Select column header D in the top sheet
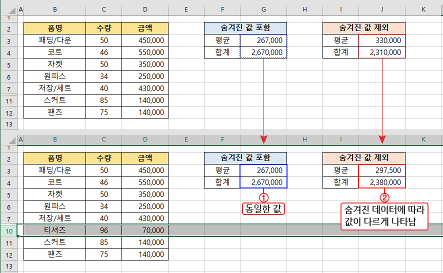This screenshot has width=443, height=273. pyautogui.click(x=145, y=9)
